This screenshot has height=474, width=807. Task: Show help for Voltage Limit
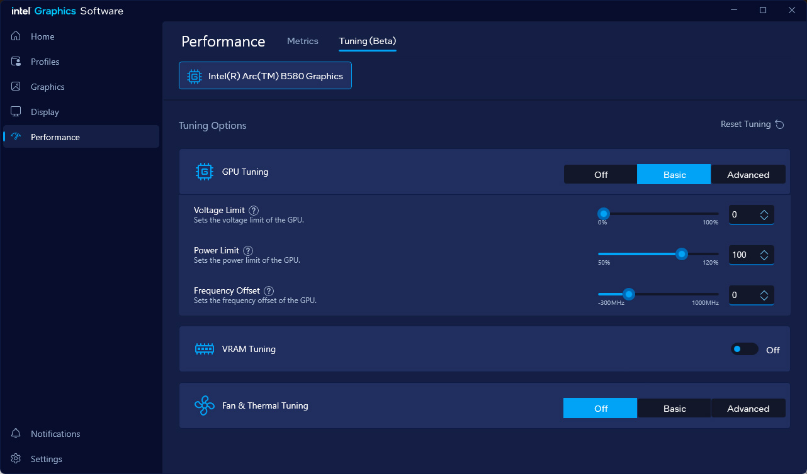[254, 211]
